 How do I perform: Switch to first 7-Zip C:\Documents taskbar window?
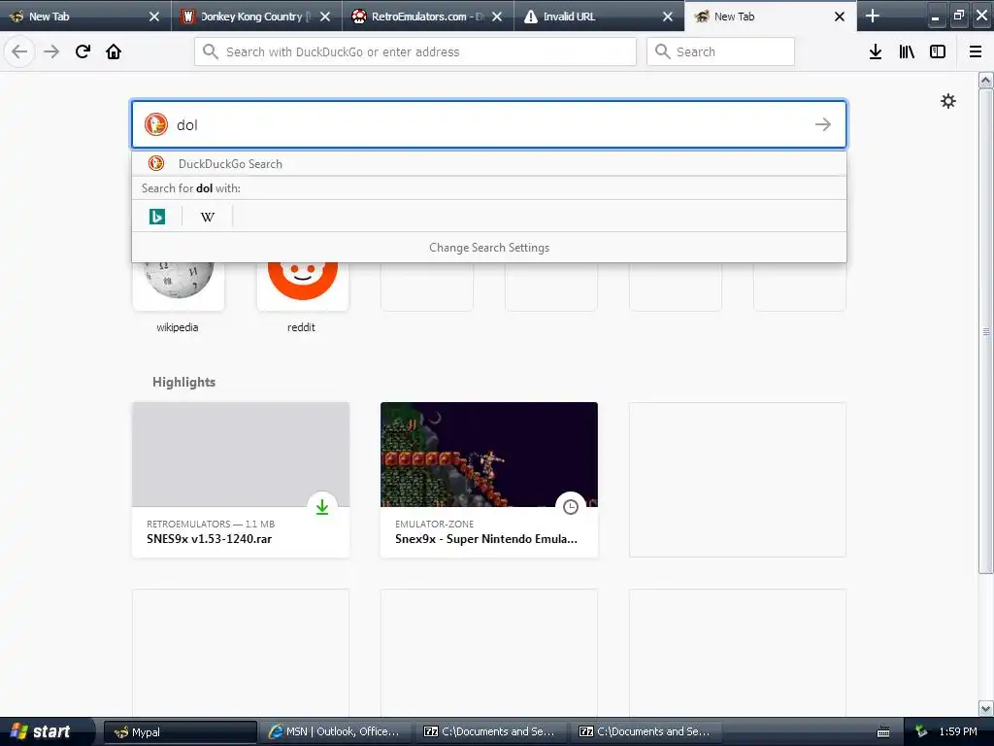coord(490,732)
